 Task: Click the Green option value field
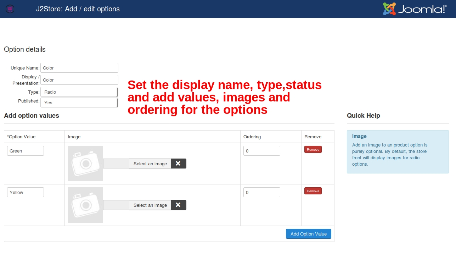tap(26, 151)
